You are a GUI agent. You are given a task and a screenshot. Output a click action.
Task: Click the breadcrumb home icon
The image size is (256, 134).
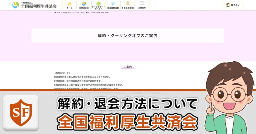click(55, 12)
